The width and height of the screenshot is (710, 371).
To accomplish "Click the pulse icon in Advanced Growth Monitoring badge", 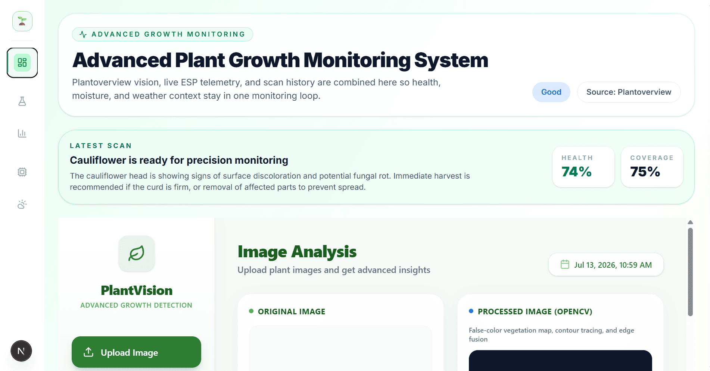I will point(83,34).
